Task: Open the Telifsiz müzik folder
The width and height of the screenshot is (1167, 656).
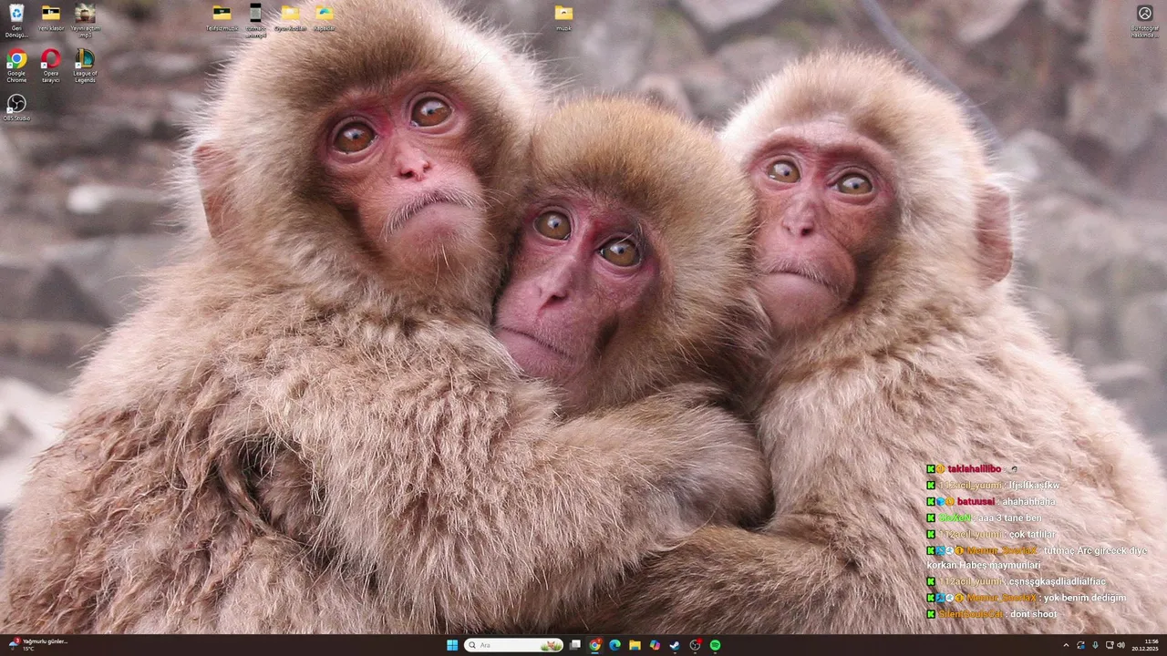Action: tap(222, 18)
